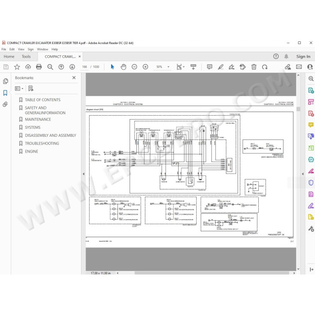Click the horizontal scrollbar thumb
Viewport: 315px width, 315px height.
(x=212, y=273)
